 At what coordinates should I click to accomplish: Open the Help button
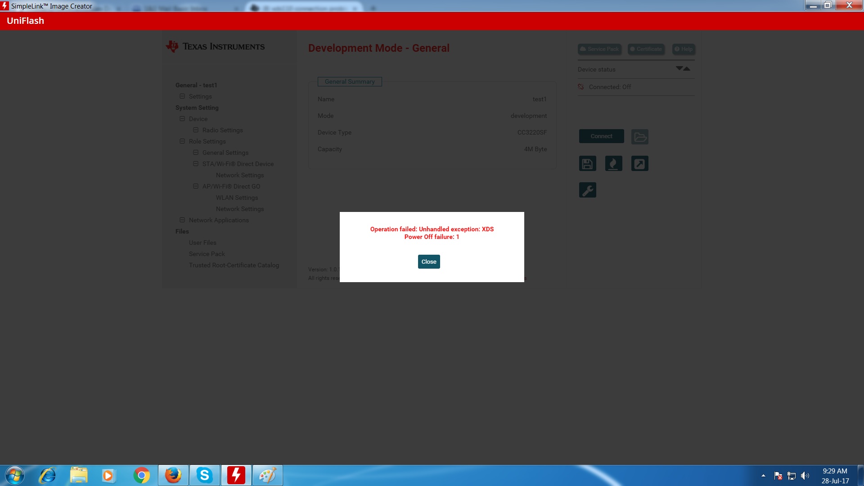(684, 49)
